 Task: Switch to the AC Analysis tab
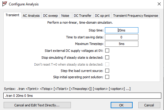[31, 16]
